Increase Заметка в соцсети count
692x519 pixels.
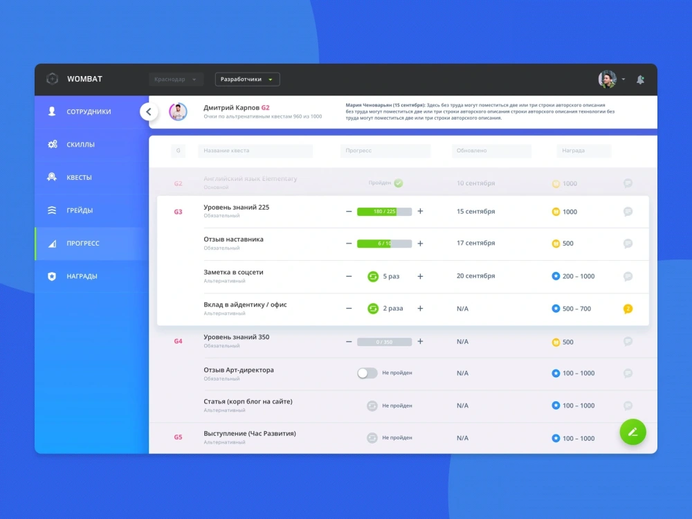420,276
